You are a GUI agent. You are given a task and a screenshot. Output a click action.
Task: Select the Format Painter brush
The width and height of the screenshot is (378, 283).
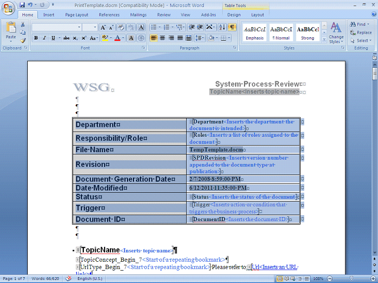[x=22, y=41]
